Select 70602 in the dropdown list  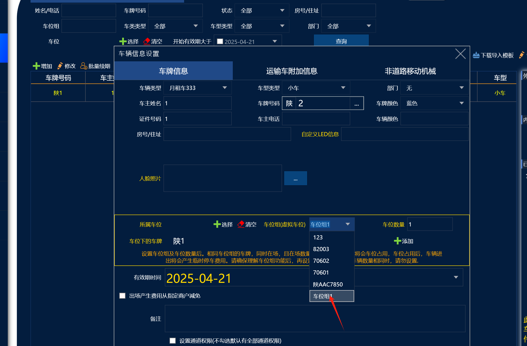(332, 261)
